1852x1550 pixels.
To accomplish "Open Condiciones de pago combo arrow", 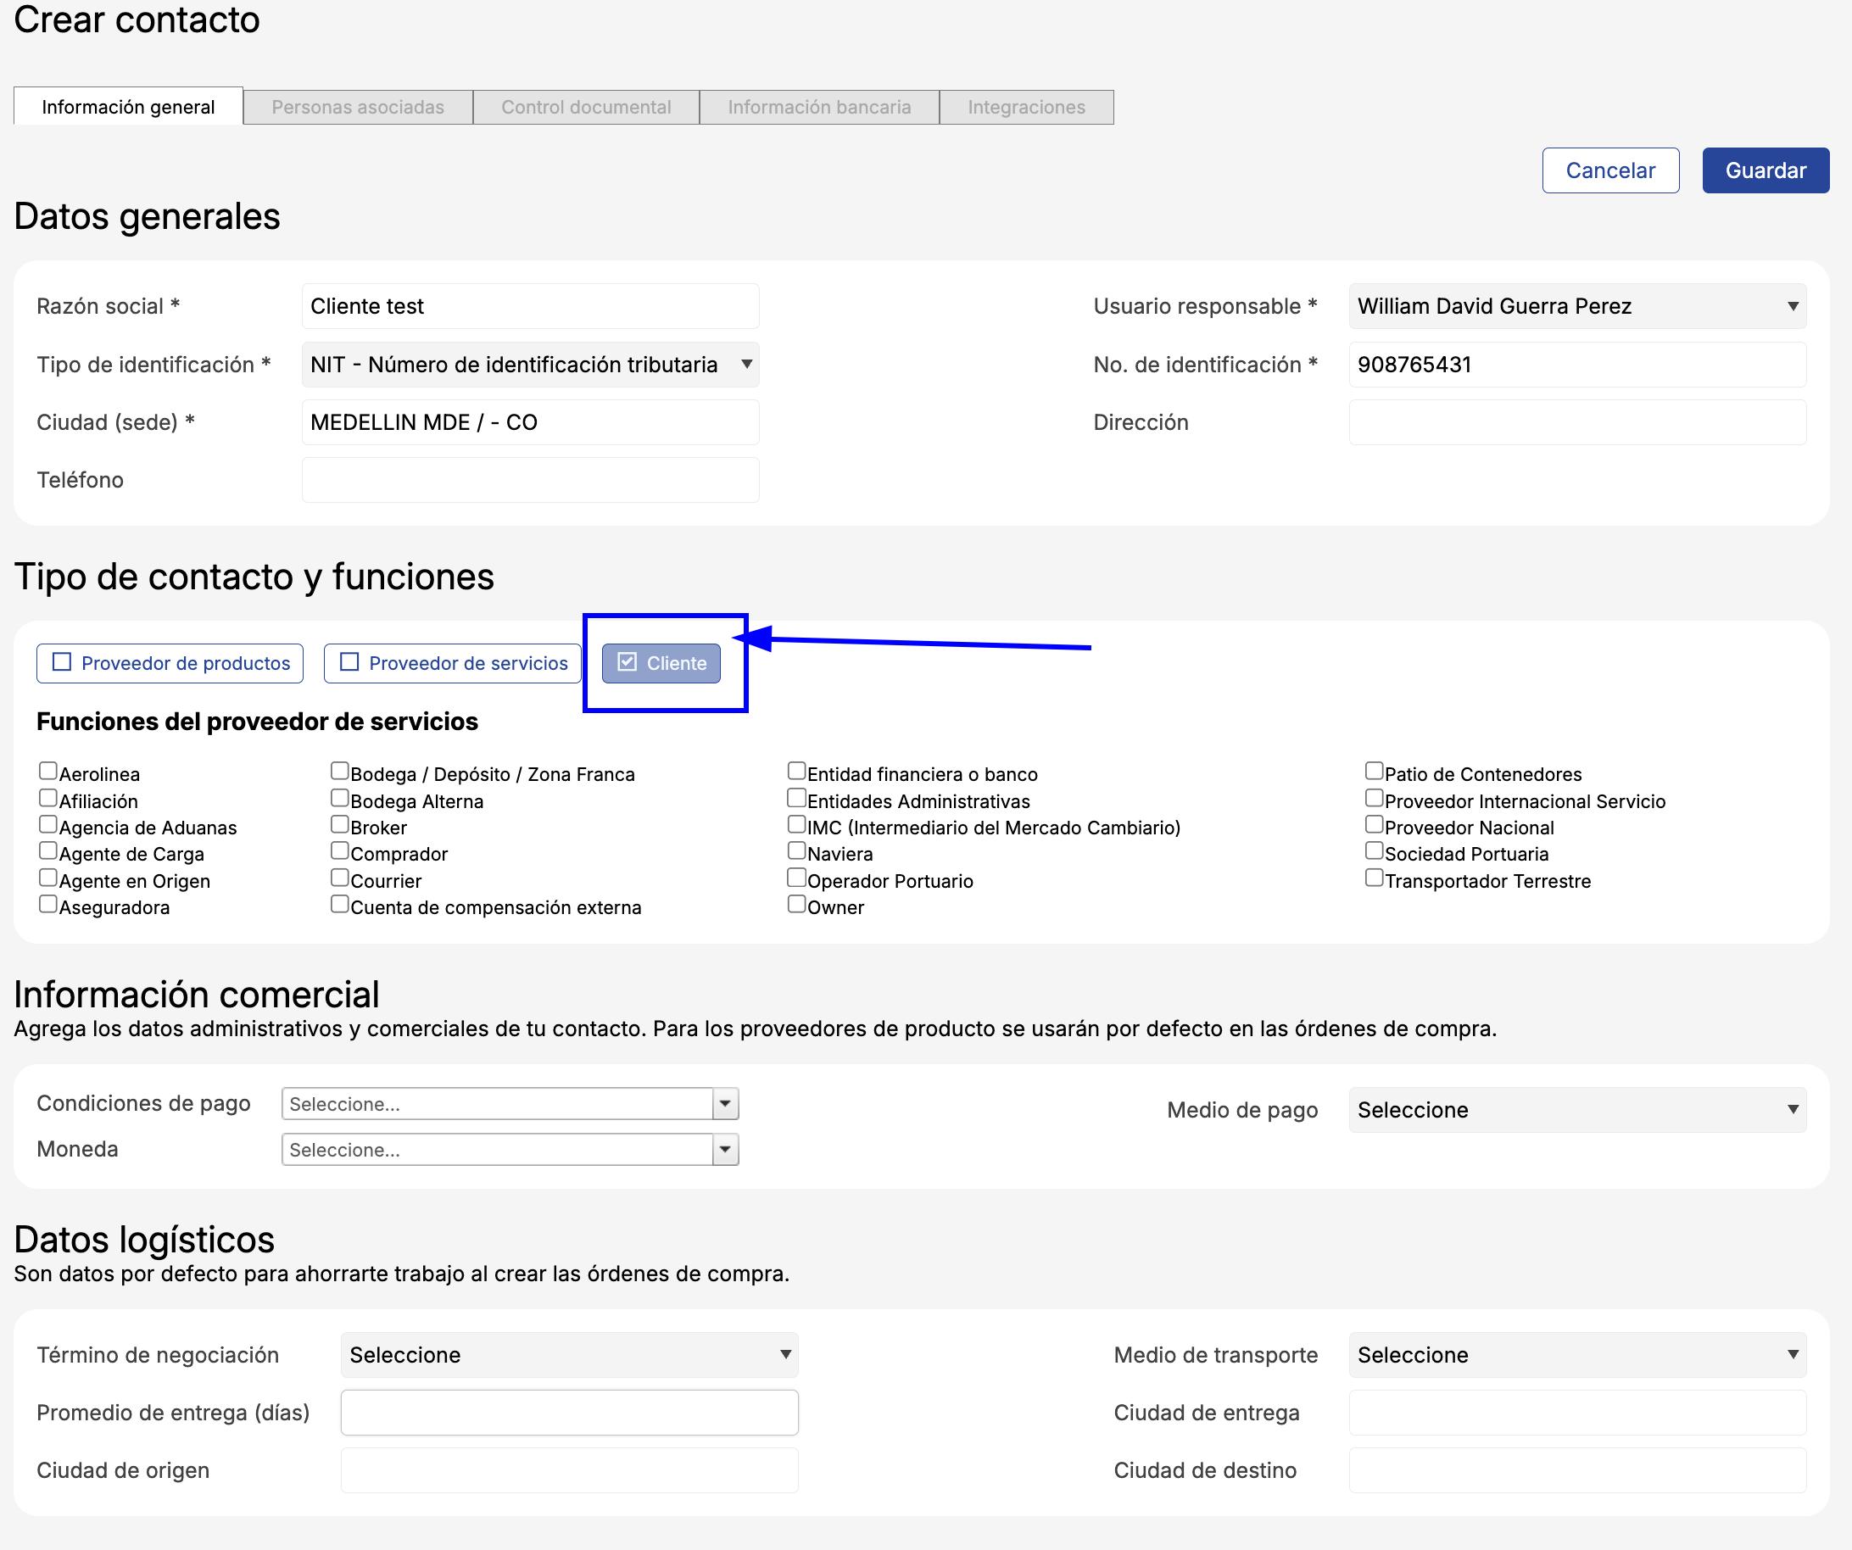I will [725, 1104].
